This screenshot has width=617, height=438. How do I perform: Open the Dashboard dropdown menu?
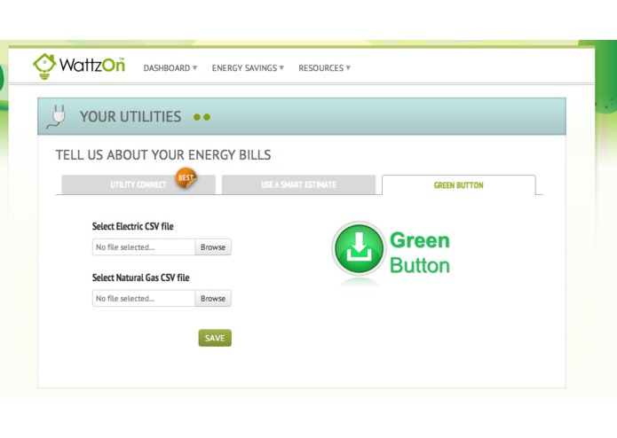click(x=170, y=68)
